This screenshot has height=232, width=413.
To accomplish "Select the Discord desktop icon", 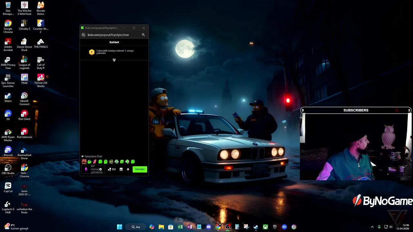I will [x=8, y=151].
